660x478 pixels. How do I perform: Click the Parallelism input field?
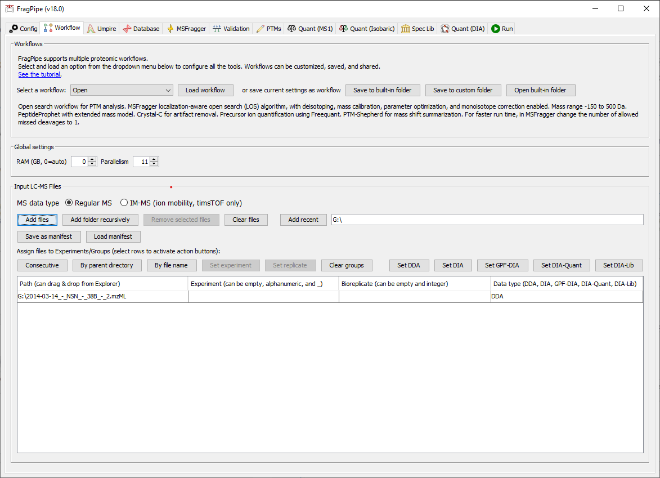(141, 162)
